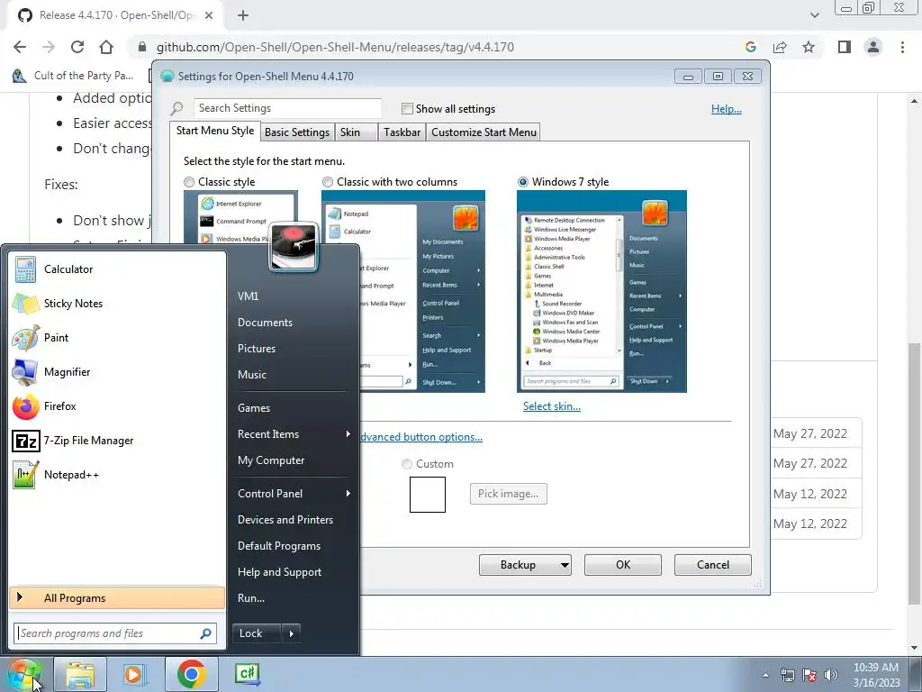Viewport: 922px width, 692px height.
Task: Click the Search Settings field
Action: pos(287,108)
